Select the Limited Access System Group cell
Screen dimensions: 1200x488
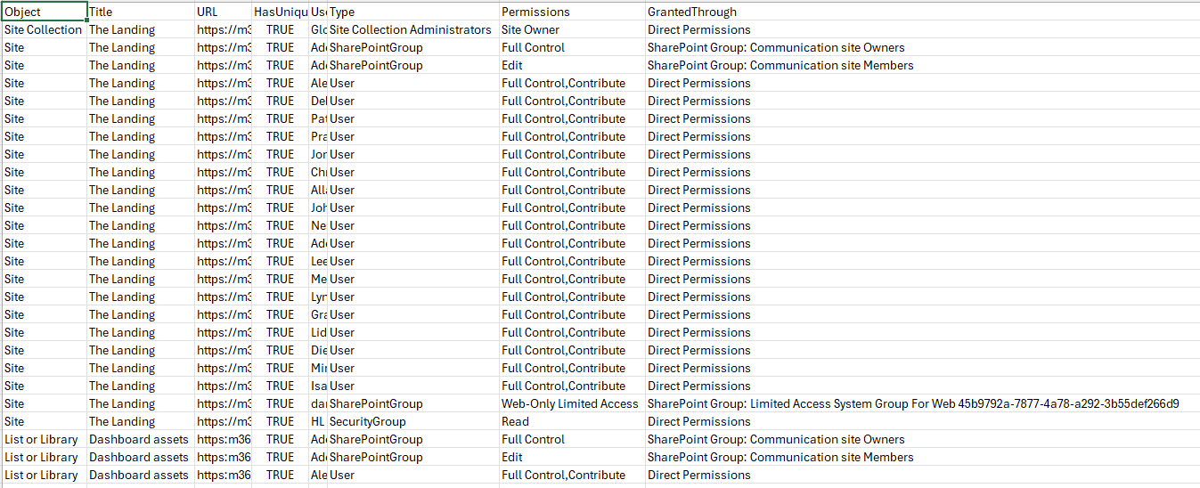coord(922,403)
